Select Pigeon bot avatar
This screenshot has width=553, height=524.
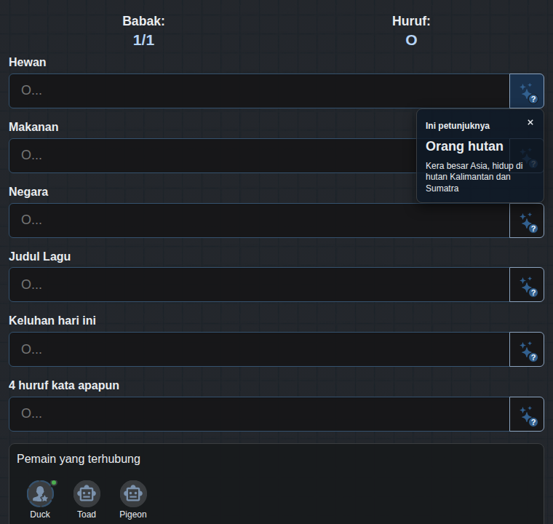133,493
